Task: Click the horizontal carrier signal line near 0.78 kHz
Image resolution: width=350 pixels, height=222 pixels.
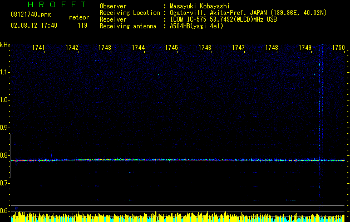Action: point(178,160)
